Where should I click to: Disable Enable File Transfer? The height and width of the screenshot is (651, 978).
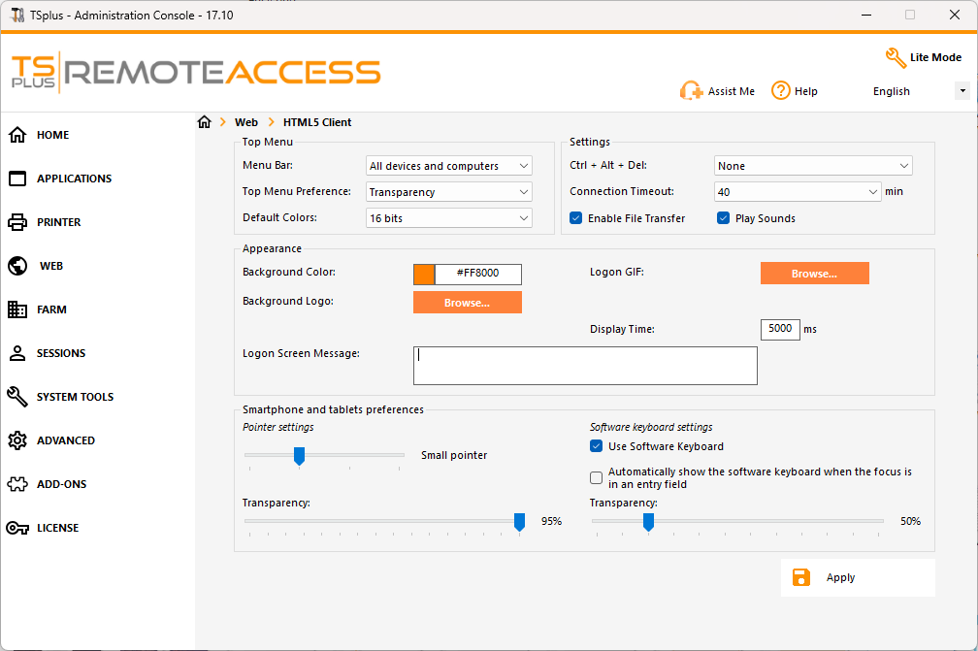pyautogui.click(x=576, y=217)
